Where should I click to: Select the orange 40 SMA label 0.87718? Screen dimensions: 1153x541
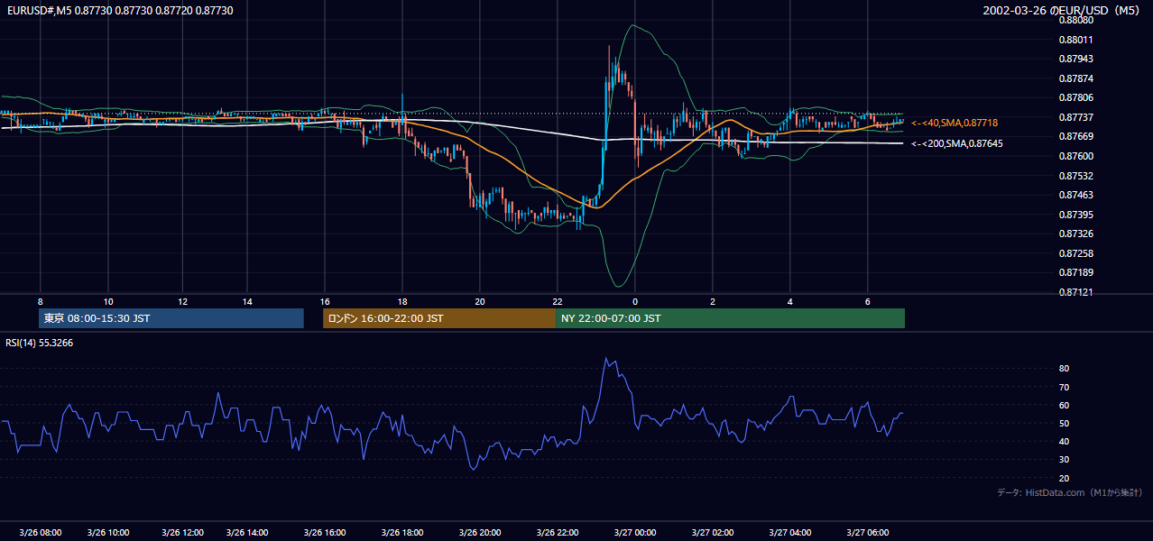(x=955, y=123)
